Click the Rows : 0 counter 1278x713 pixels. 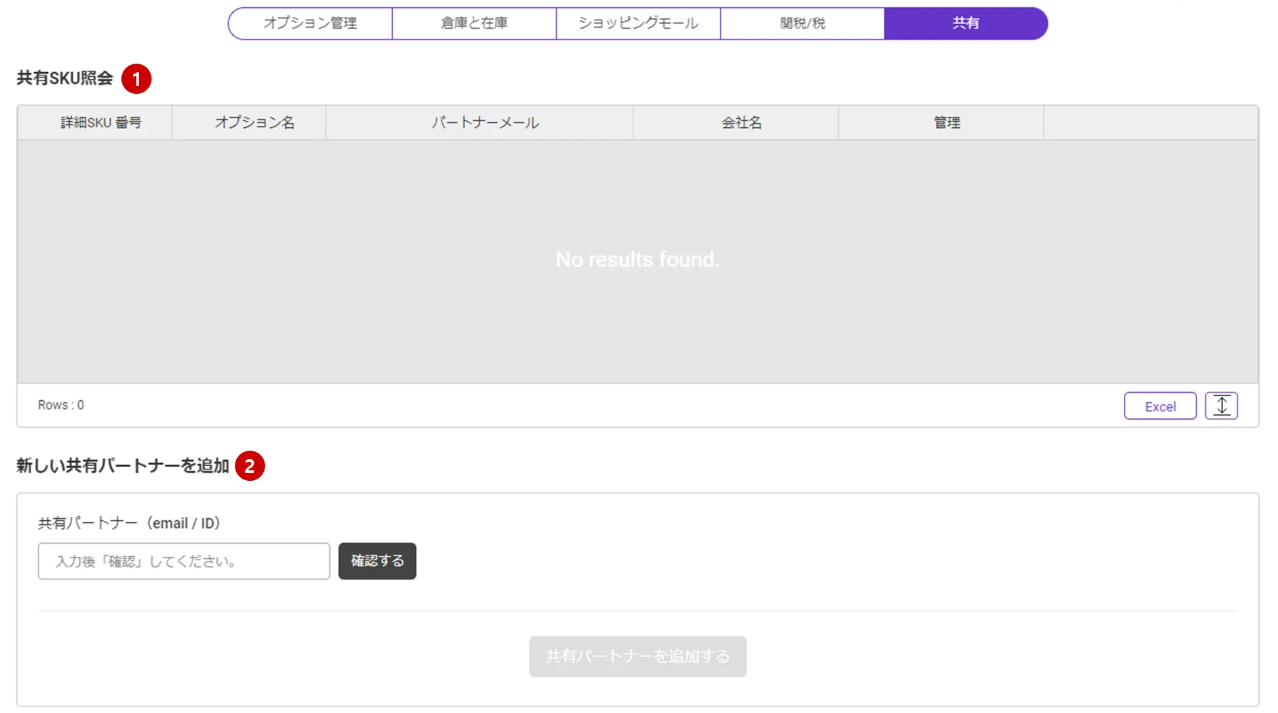point(60,405)
